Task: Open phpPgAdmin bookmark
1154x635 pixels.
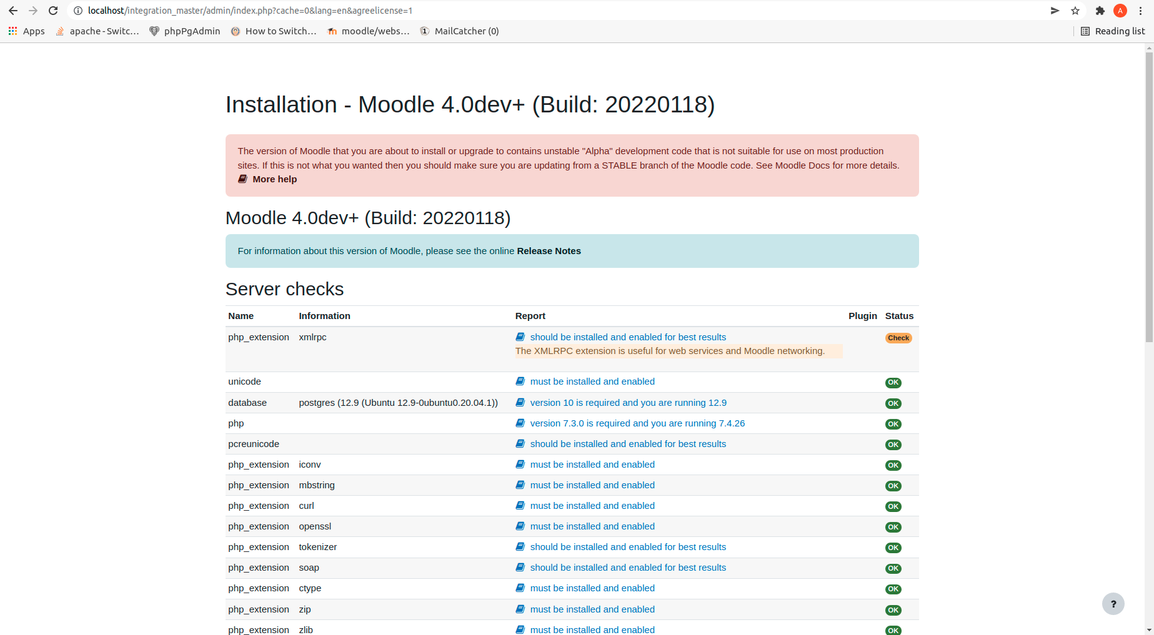Action: [x=185, y=31]
